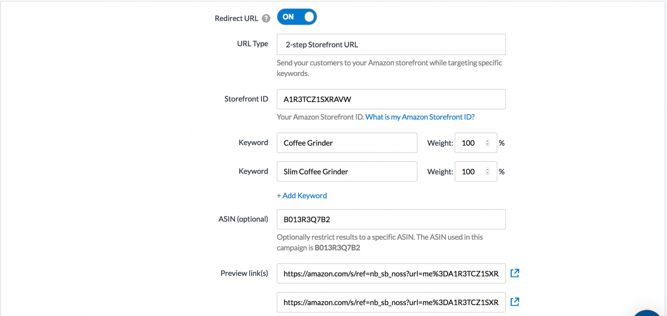The width and height of the screenshot is (667, 316).
Task: Turn off the Redirect URL switch
Action: pyautogui.click(x=297, y=17)
